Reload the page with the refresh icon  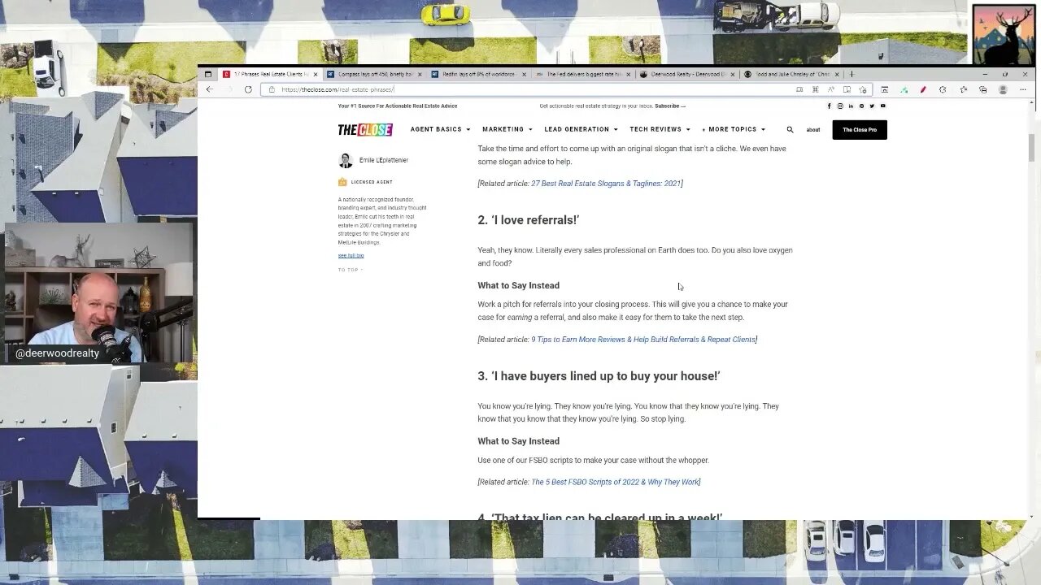pos(248,89)
